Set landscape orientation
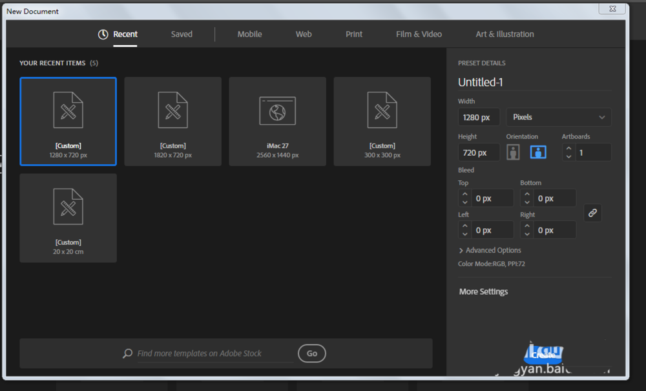 pyautogui.click(x=538, y=152)
